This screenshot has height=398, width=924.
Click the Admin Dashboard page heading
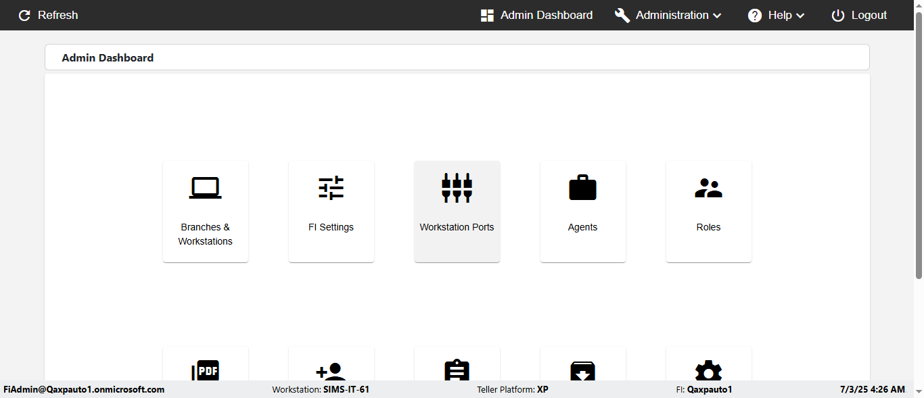click(x=108, y=58)
